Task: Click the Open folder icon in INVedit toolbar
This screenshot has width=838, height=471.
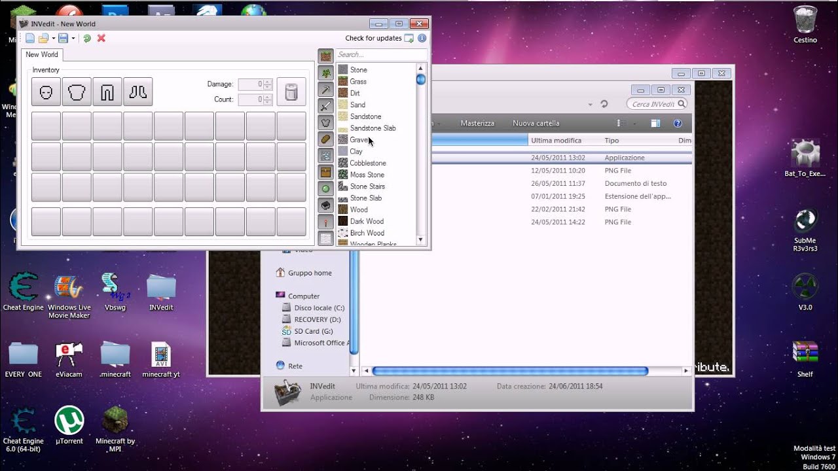Action: (x=43, y=39)
